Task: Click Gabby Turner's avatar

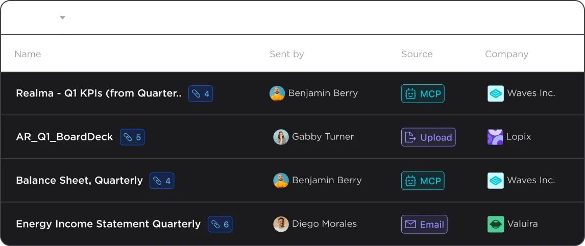Action: (281, 137)
